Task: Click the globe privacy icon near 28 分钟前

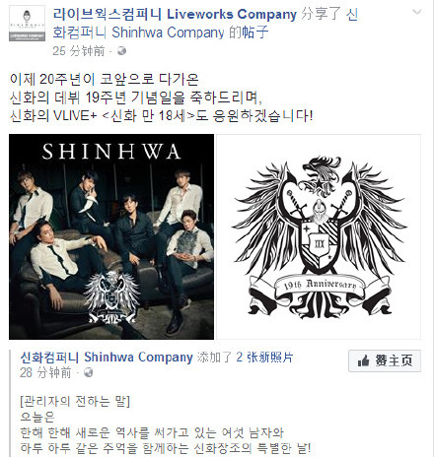Action: (x=88, y=372)
